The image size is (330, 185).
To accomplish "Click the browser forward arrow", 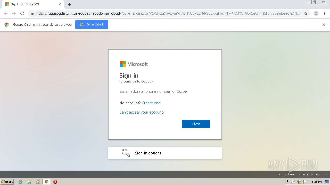I will (x=14, y=13).
